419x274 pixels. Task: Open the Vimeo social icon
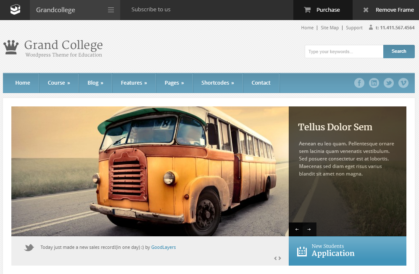(x=403, y=83)
